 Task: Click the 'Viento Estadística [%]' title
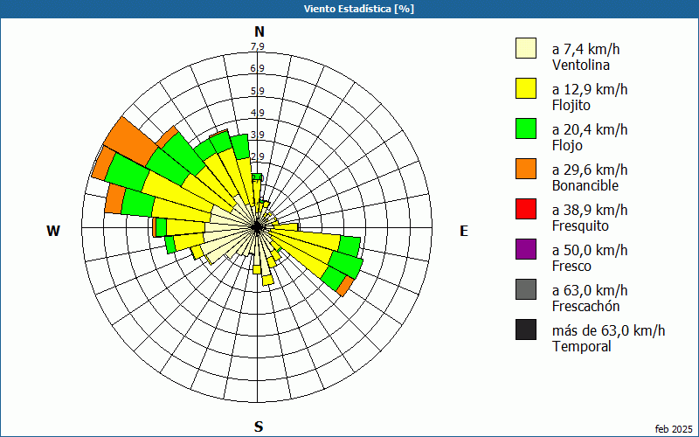pos(359,9)
